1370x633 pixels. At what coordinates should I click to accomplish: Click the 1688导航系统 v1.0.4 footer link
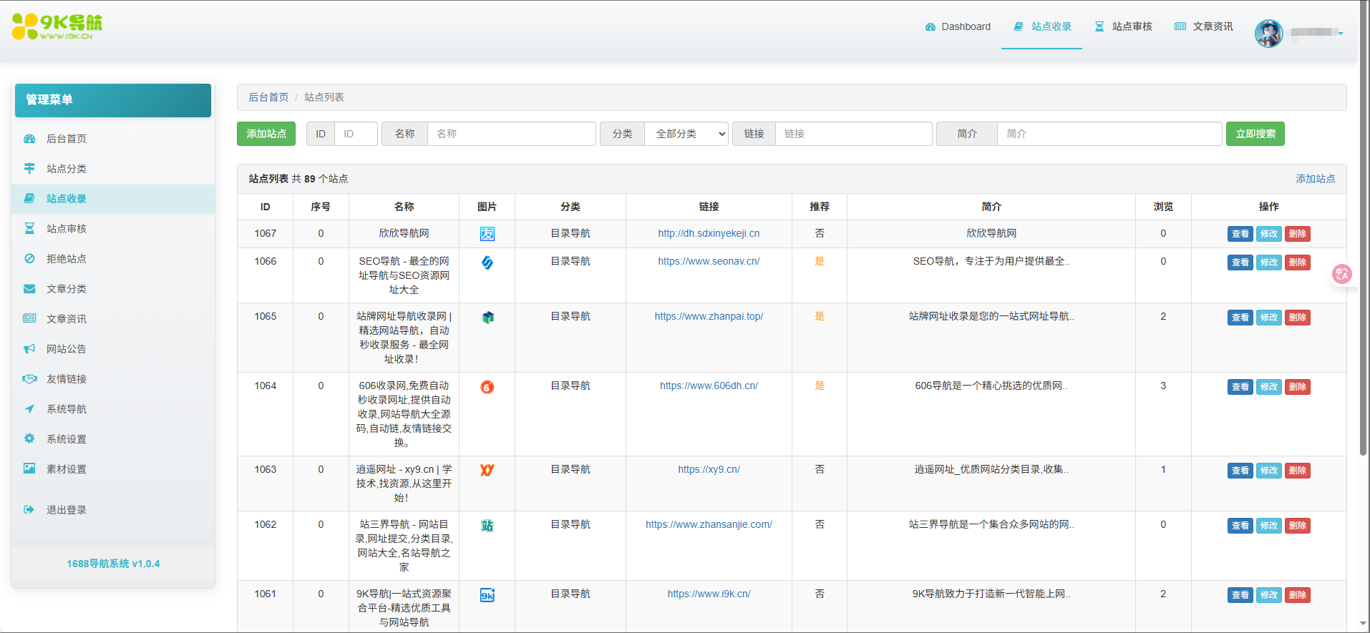coord(113,564)
